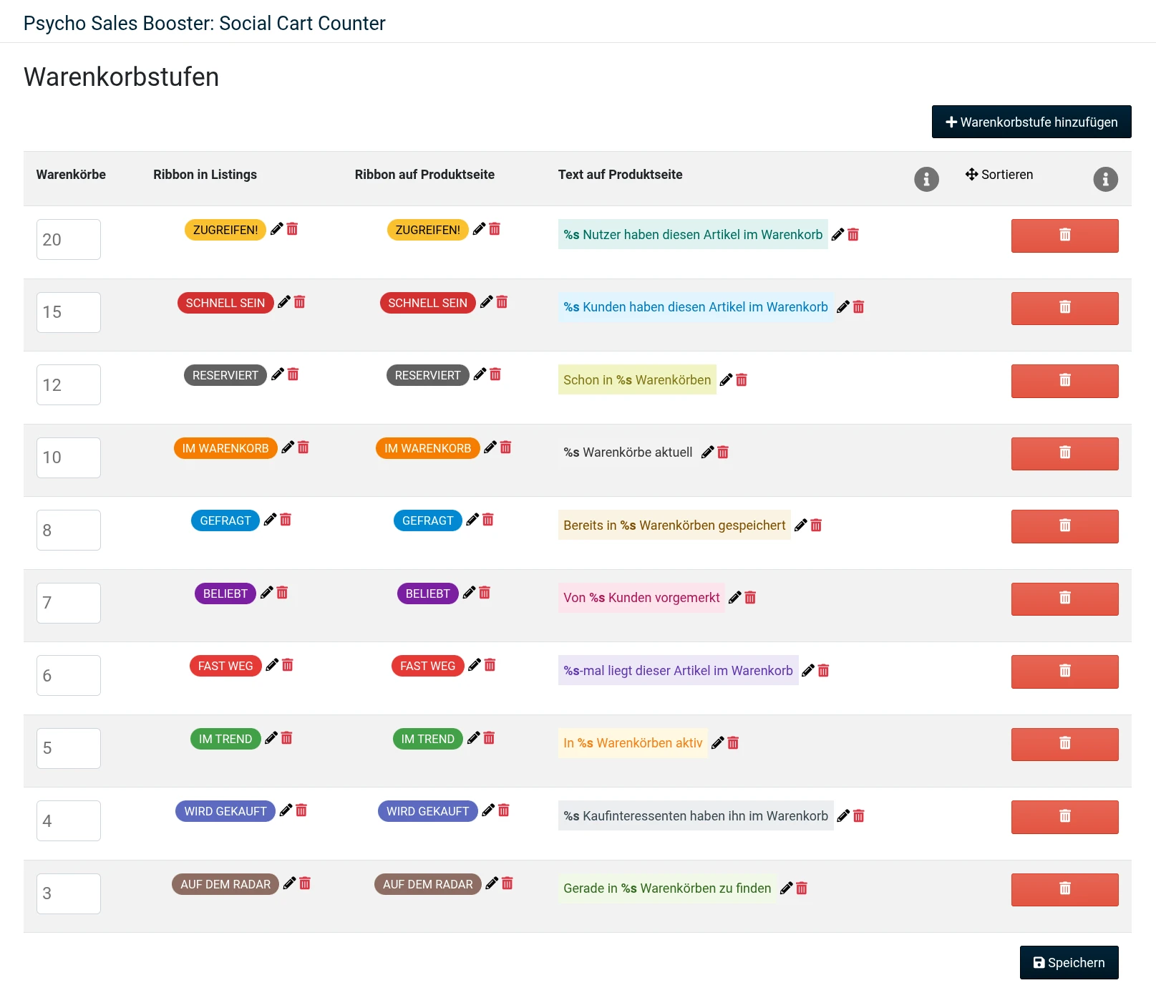Show info icon next to Sortieren
This screenshot has height=1003, width=1156.
1105,179
